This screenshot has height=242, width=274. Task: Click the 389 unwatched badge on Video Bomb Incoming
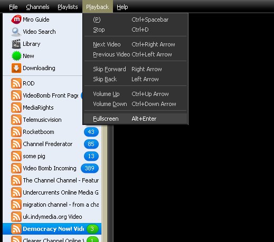(90, 168)
